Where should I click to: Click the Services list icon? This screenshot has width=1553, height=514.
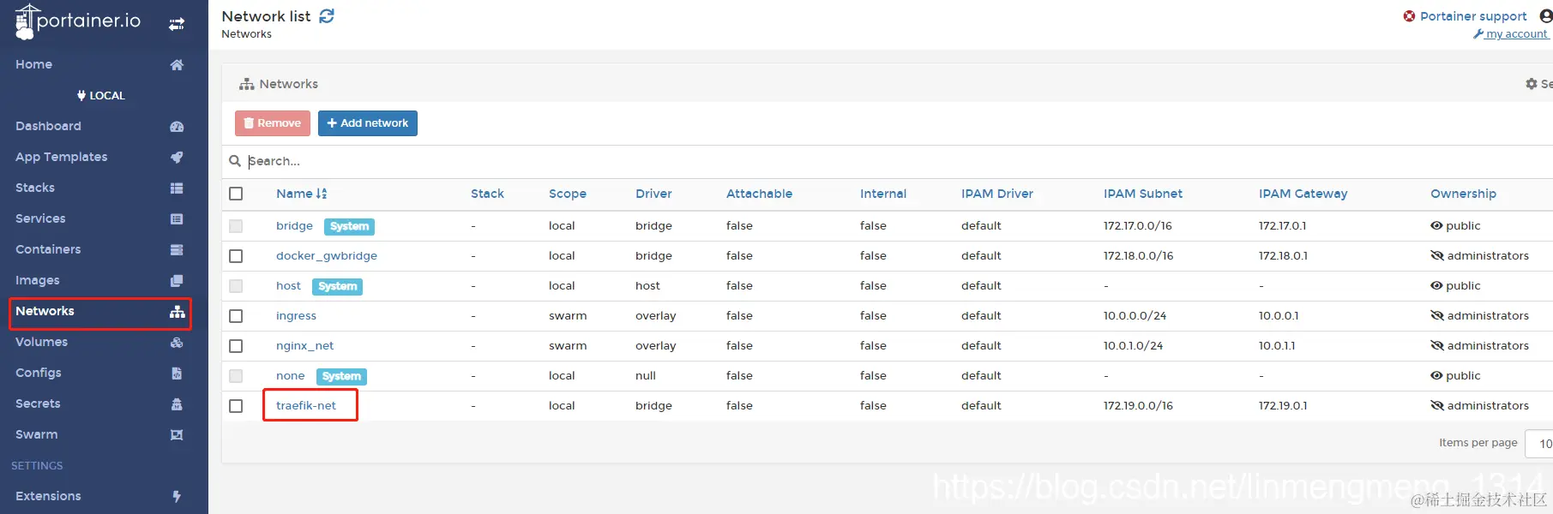[177, 219]
